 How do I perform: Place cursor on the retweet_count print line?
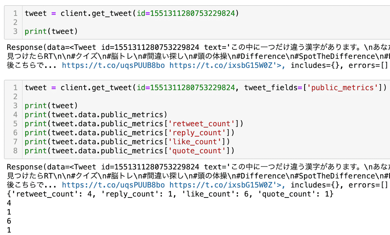click(134, 124)
